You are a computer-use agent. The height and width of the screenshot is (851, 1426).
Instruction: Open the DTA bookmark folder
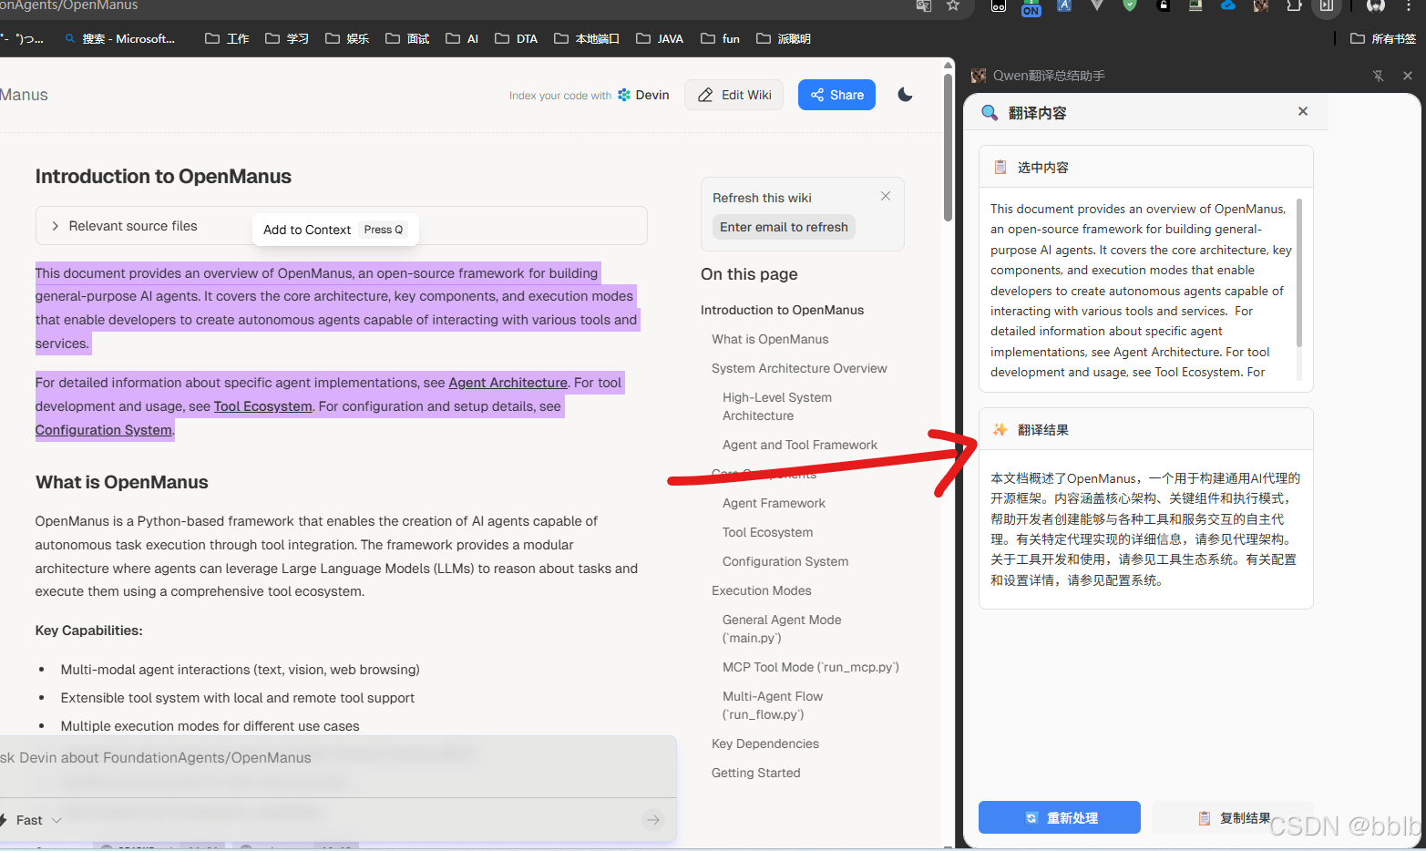point(516,38)
